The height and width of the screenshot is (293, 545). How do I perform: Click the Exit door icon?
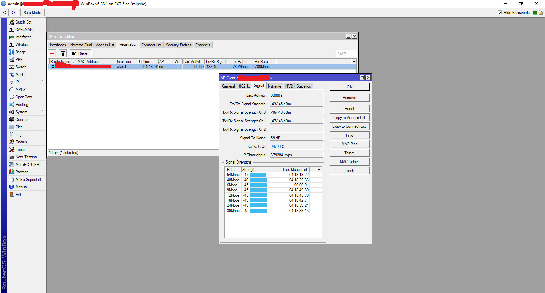12,195
